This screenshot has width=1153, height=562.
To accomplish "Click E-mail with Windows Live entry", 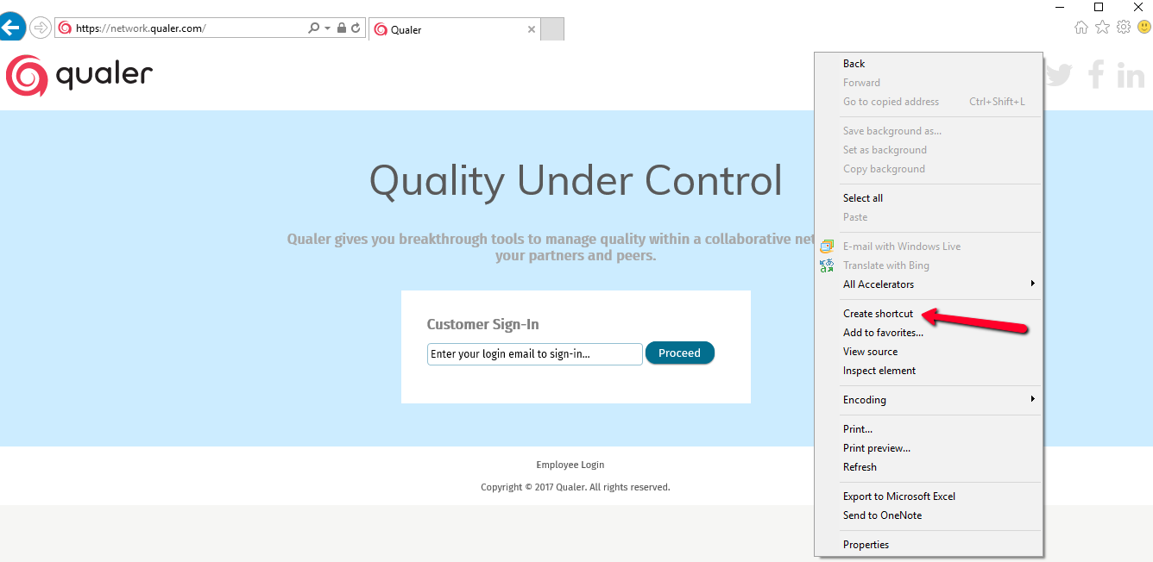I will tap(929, 247).
